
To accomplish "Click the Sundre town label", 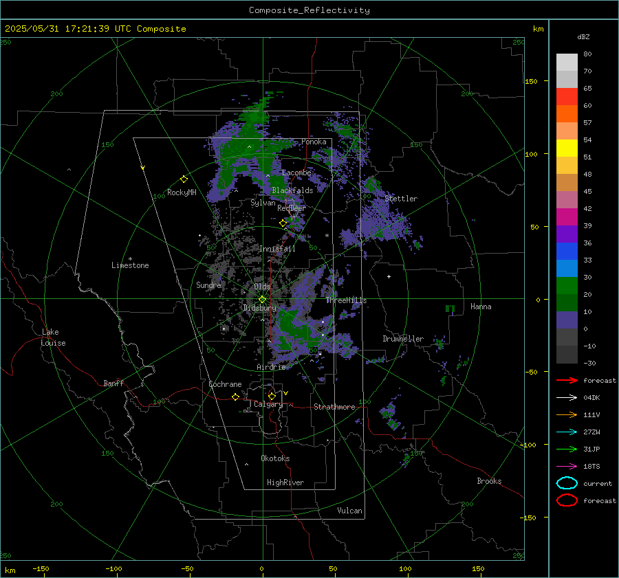I will click(x=208, y=285).
